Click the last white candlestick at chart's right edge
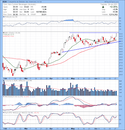The width and height of the screenshot is (125, 130). 117,35
